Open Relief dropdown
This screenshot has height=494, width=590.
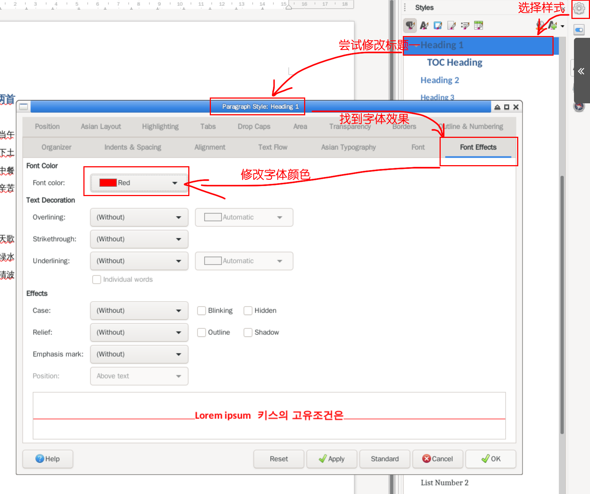139,332
